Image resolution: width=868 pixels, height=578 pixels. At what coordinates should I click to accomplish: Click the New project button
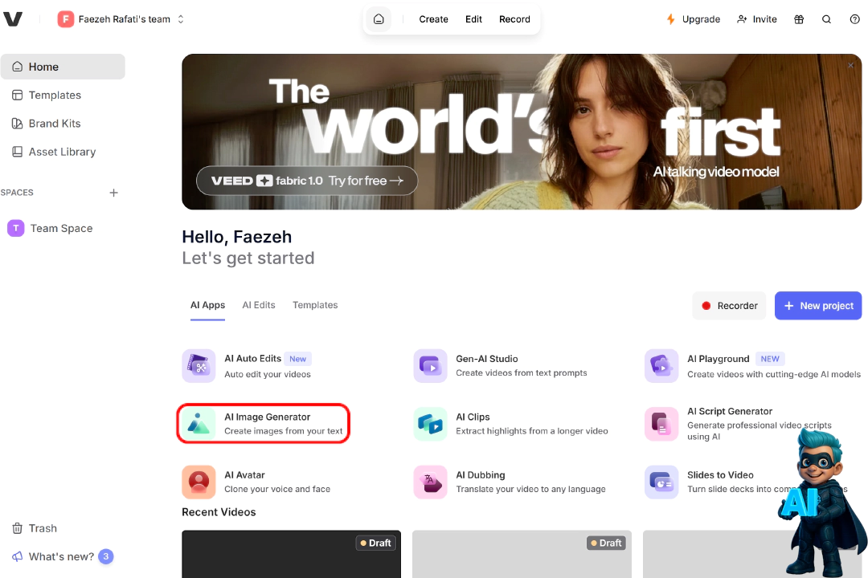[x=817, y=306]
